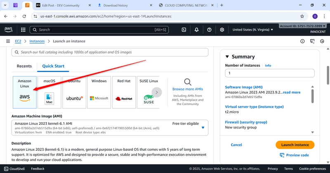Open the Privacy footer link
This screenshot has width=330, height=173.
click(273, 169)
